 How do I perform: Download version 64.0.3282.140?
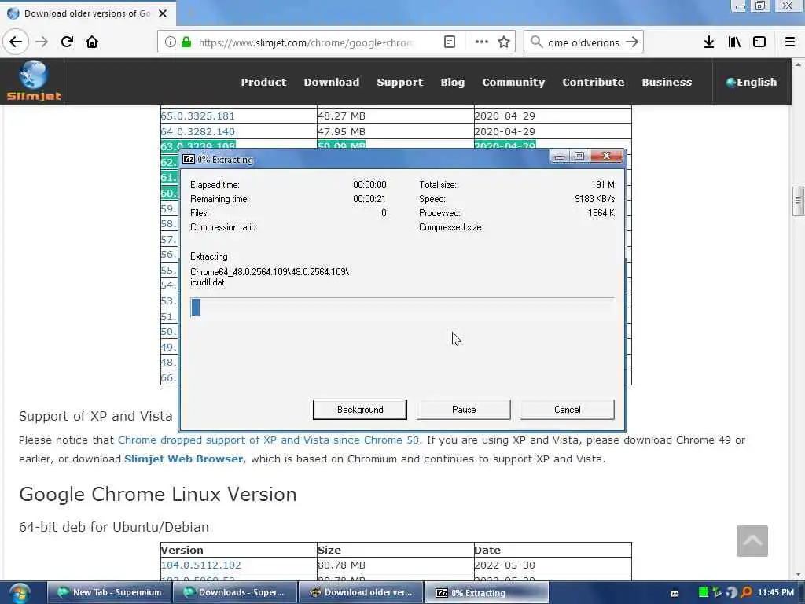(x=197, y=131)
